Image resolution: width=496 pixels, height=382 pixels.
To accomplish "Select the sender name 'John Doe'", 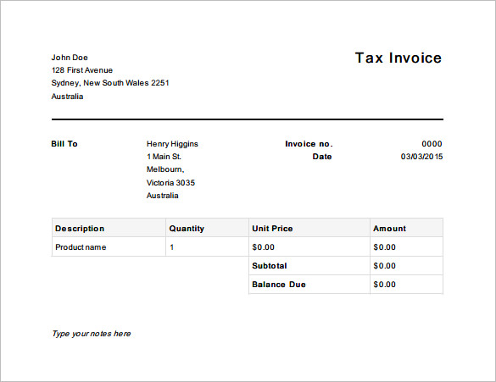I will (70, 58).
